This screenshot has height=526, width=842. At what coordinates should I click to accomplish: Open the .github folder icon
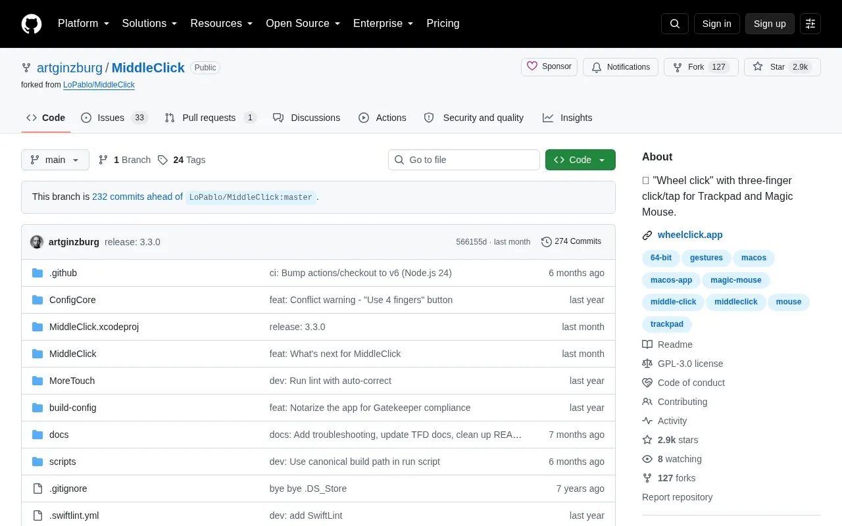point(37,273)
